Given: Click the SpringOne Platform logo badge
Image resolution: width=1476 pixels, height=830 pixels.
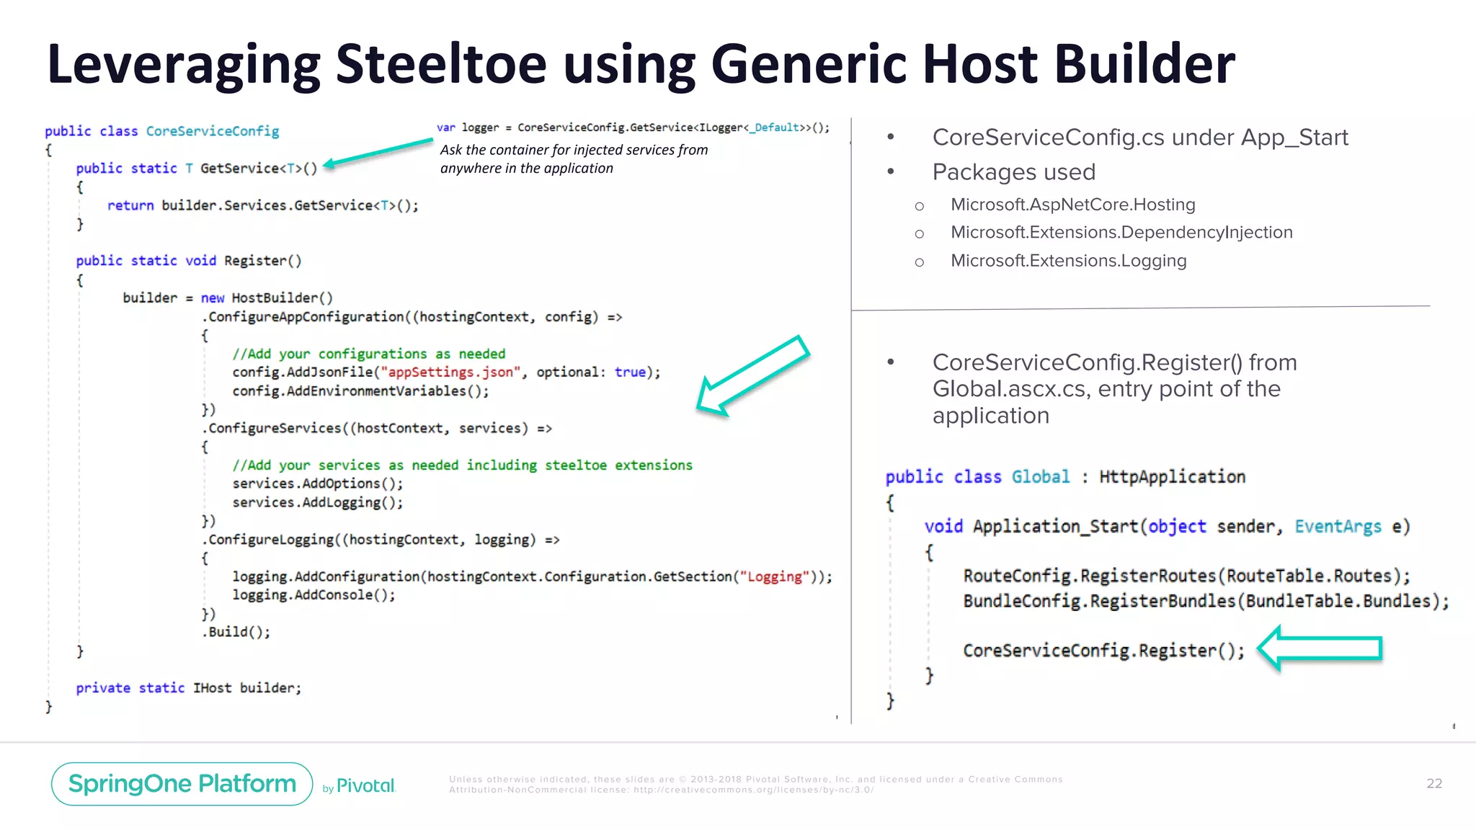Looking at the screenshot, I should click(x=182, y=784).
